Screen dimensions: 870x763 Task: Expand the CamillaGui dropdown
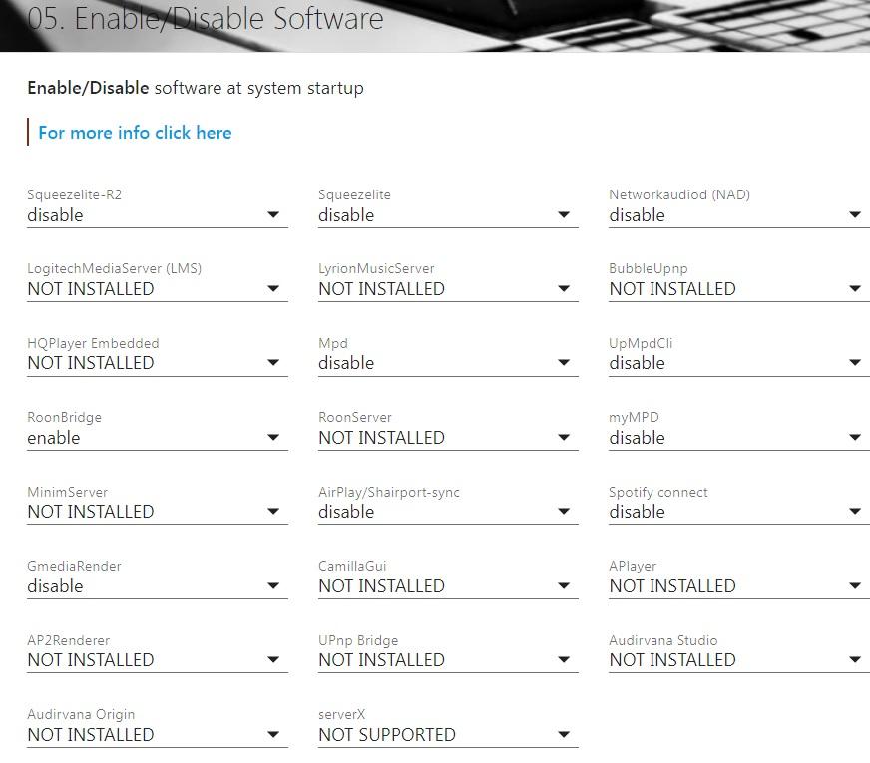click(x=448, y=586)
